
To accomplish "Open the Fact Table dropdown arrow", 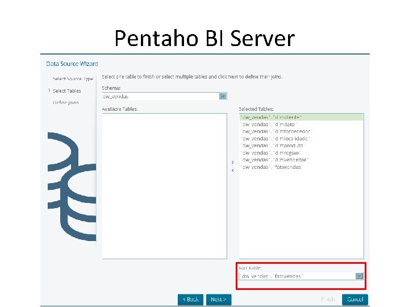I will (x=359, y=276).
